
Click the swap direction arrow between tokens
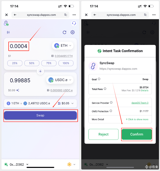pyautogui.click(x=41, y=71)
